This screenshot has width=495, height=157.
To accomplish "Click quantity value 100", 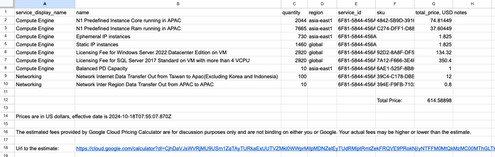I will 294,76.
